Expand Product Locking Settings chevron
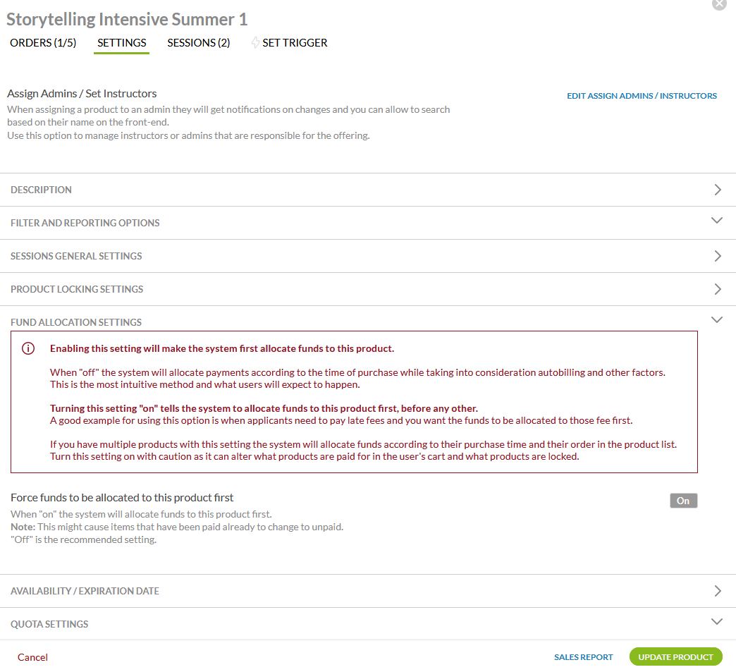Screen dimensions: 736x672 coord(718,289)
